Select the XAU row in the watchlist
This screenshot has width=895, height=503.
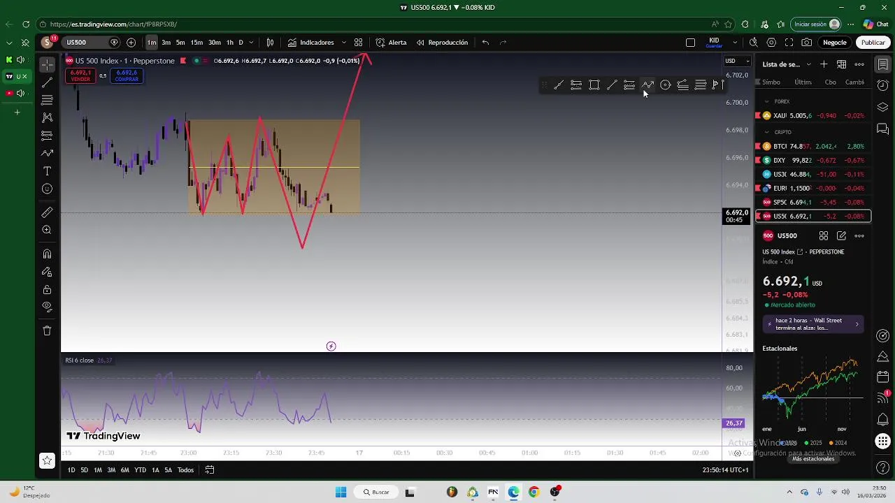813,115
